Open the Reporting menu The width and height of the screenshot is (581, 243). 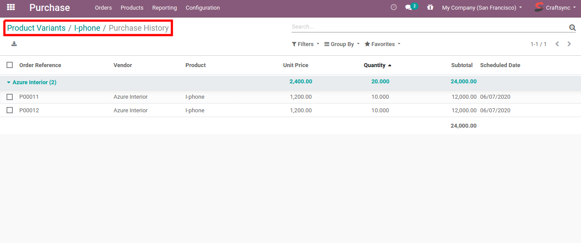pyautogui.click(x=164, y=8)
